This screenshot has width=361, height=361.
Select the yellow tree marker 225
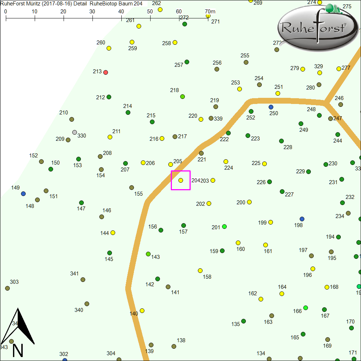point(264,164)
